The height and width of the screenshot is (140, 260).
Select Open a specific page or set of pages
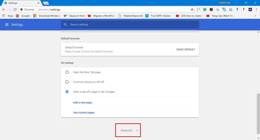[x=67, y=92]
